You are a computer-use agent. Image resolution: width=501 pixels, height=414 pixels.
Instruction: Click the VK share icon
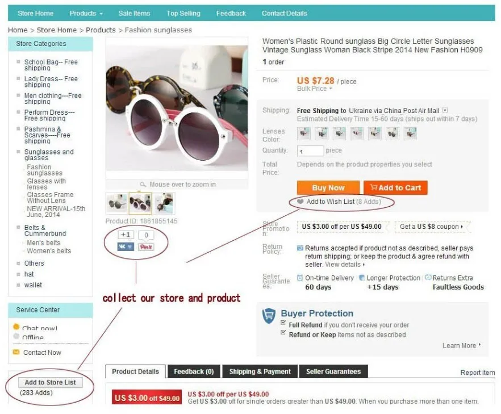click(126, 246)
